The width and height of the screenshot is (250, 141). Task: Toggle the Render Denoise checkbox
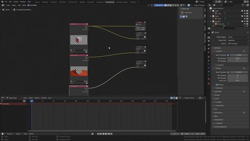(217, 85)
